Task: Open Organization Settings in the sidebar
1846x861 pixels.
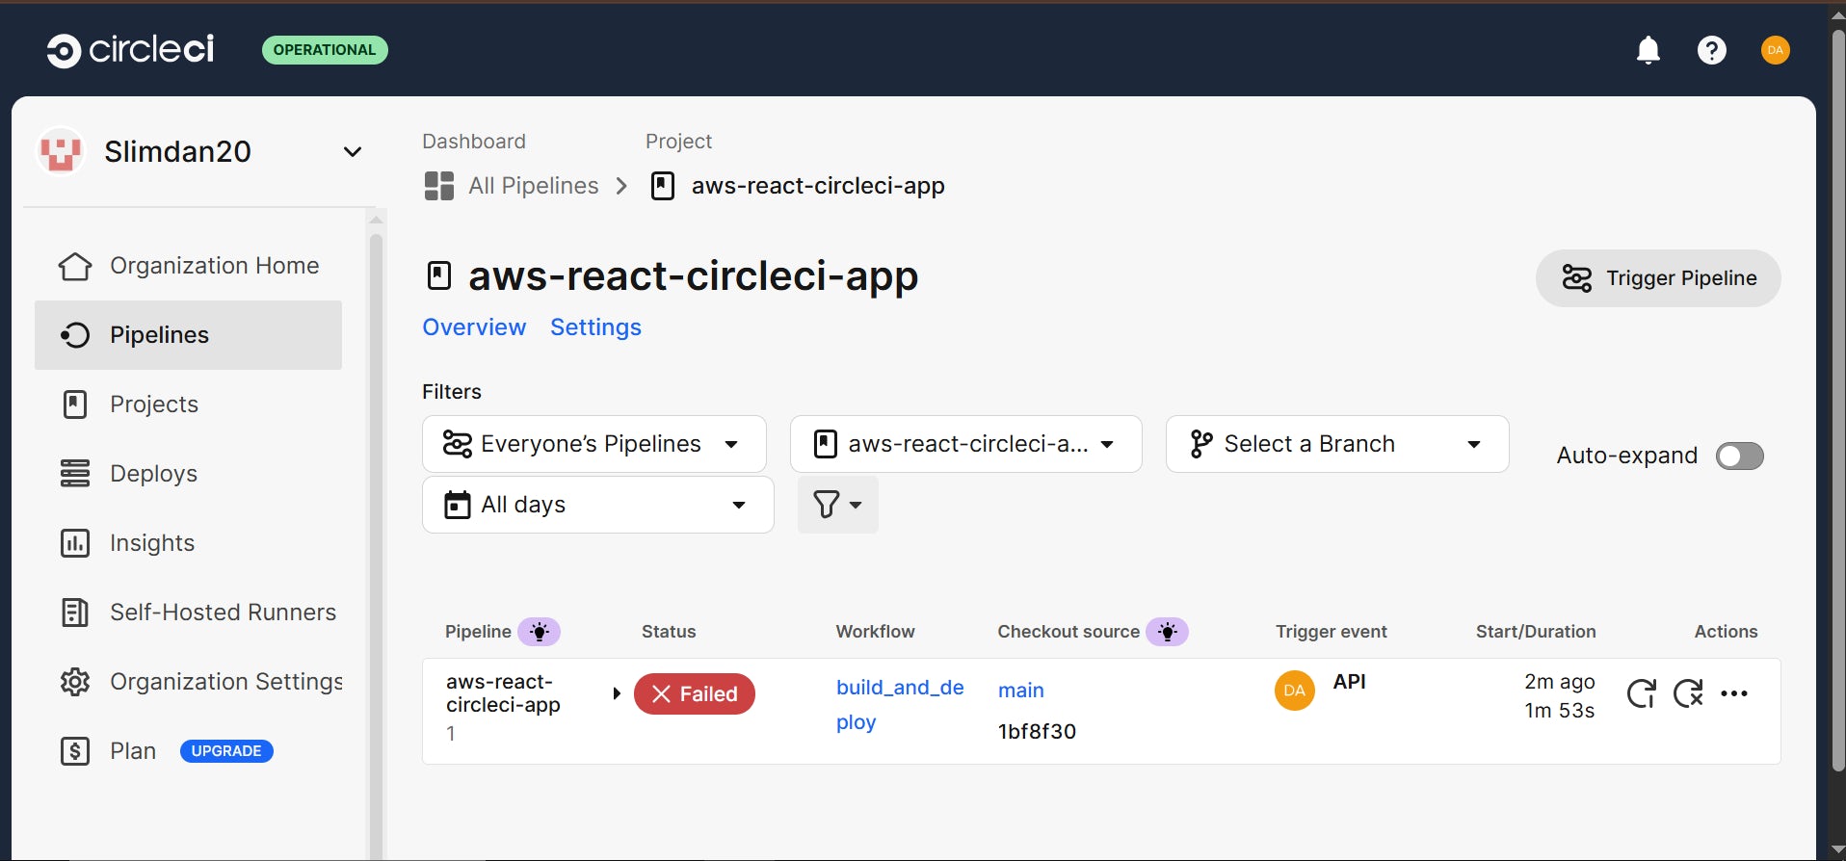Action: click(189, 682)
